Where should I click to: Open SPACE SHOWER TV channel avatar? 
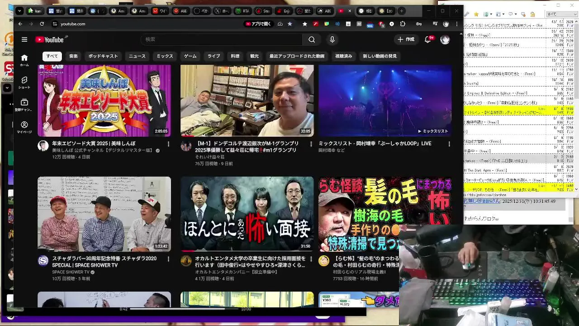pyautogui.click(x=43, y=260)
